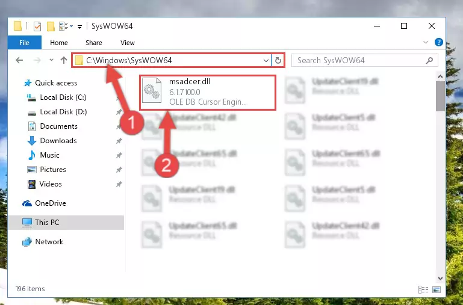Viewport: 463px width, 305px height.
Task: Switch to the Home ribbon tab
Action: coord(59,43)
